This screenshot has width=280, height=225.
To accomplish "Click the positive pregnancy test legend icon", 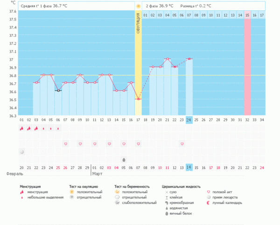I will 117,192.
